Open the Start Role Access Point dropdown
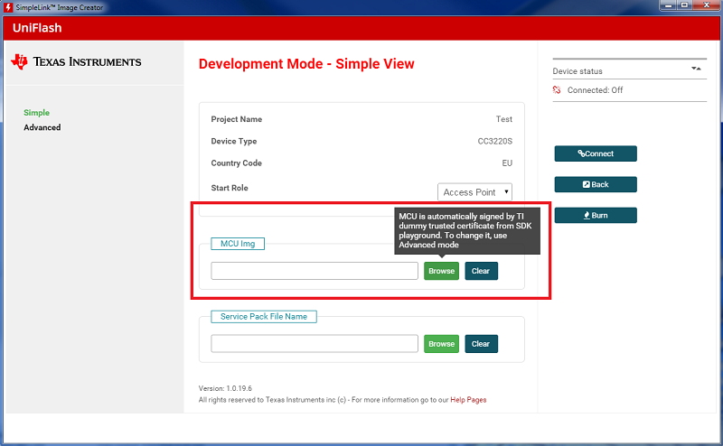This screenshot has height=446, width=723. (x=475, y=192)
